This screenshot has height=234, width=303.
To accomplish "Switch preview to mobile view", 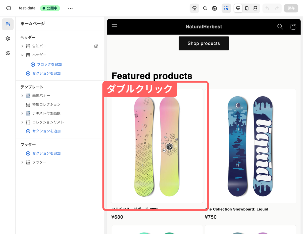I will click(247, 8).
